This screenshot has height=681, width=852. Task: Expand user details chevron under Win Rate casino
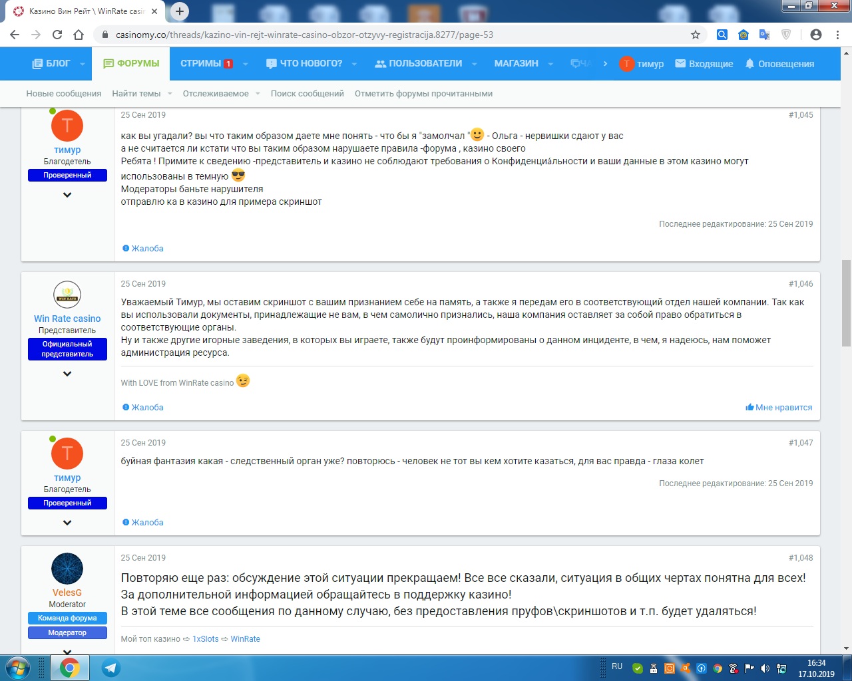coord(67,374)
